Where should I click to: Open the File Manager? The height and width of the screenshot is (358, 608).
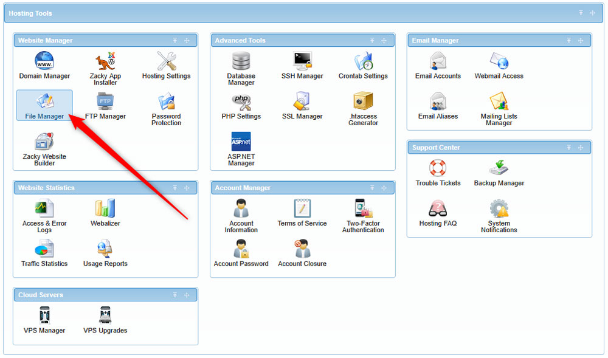(x=44, y=103)
